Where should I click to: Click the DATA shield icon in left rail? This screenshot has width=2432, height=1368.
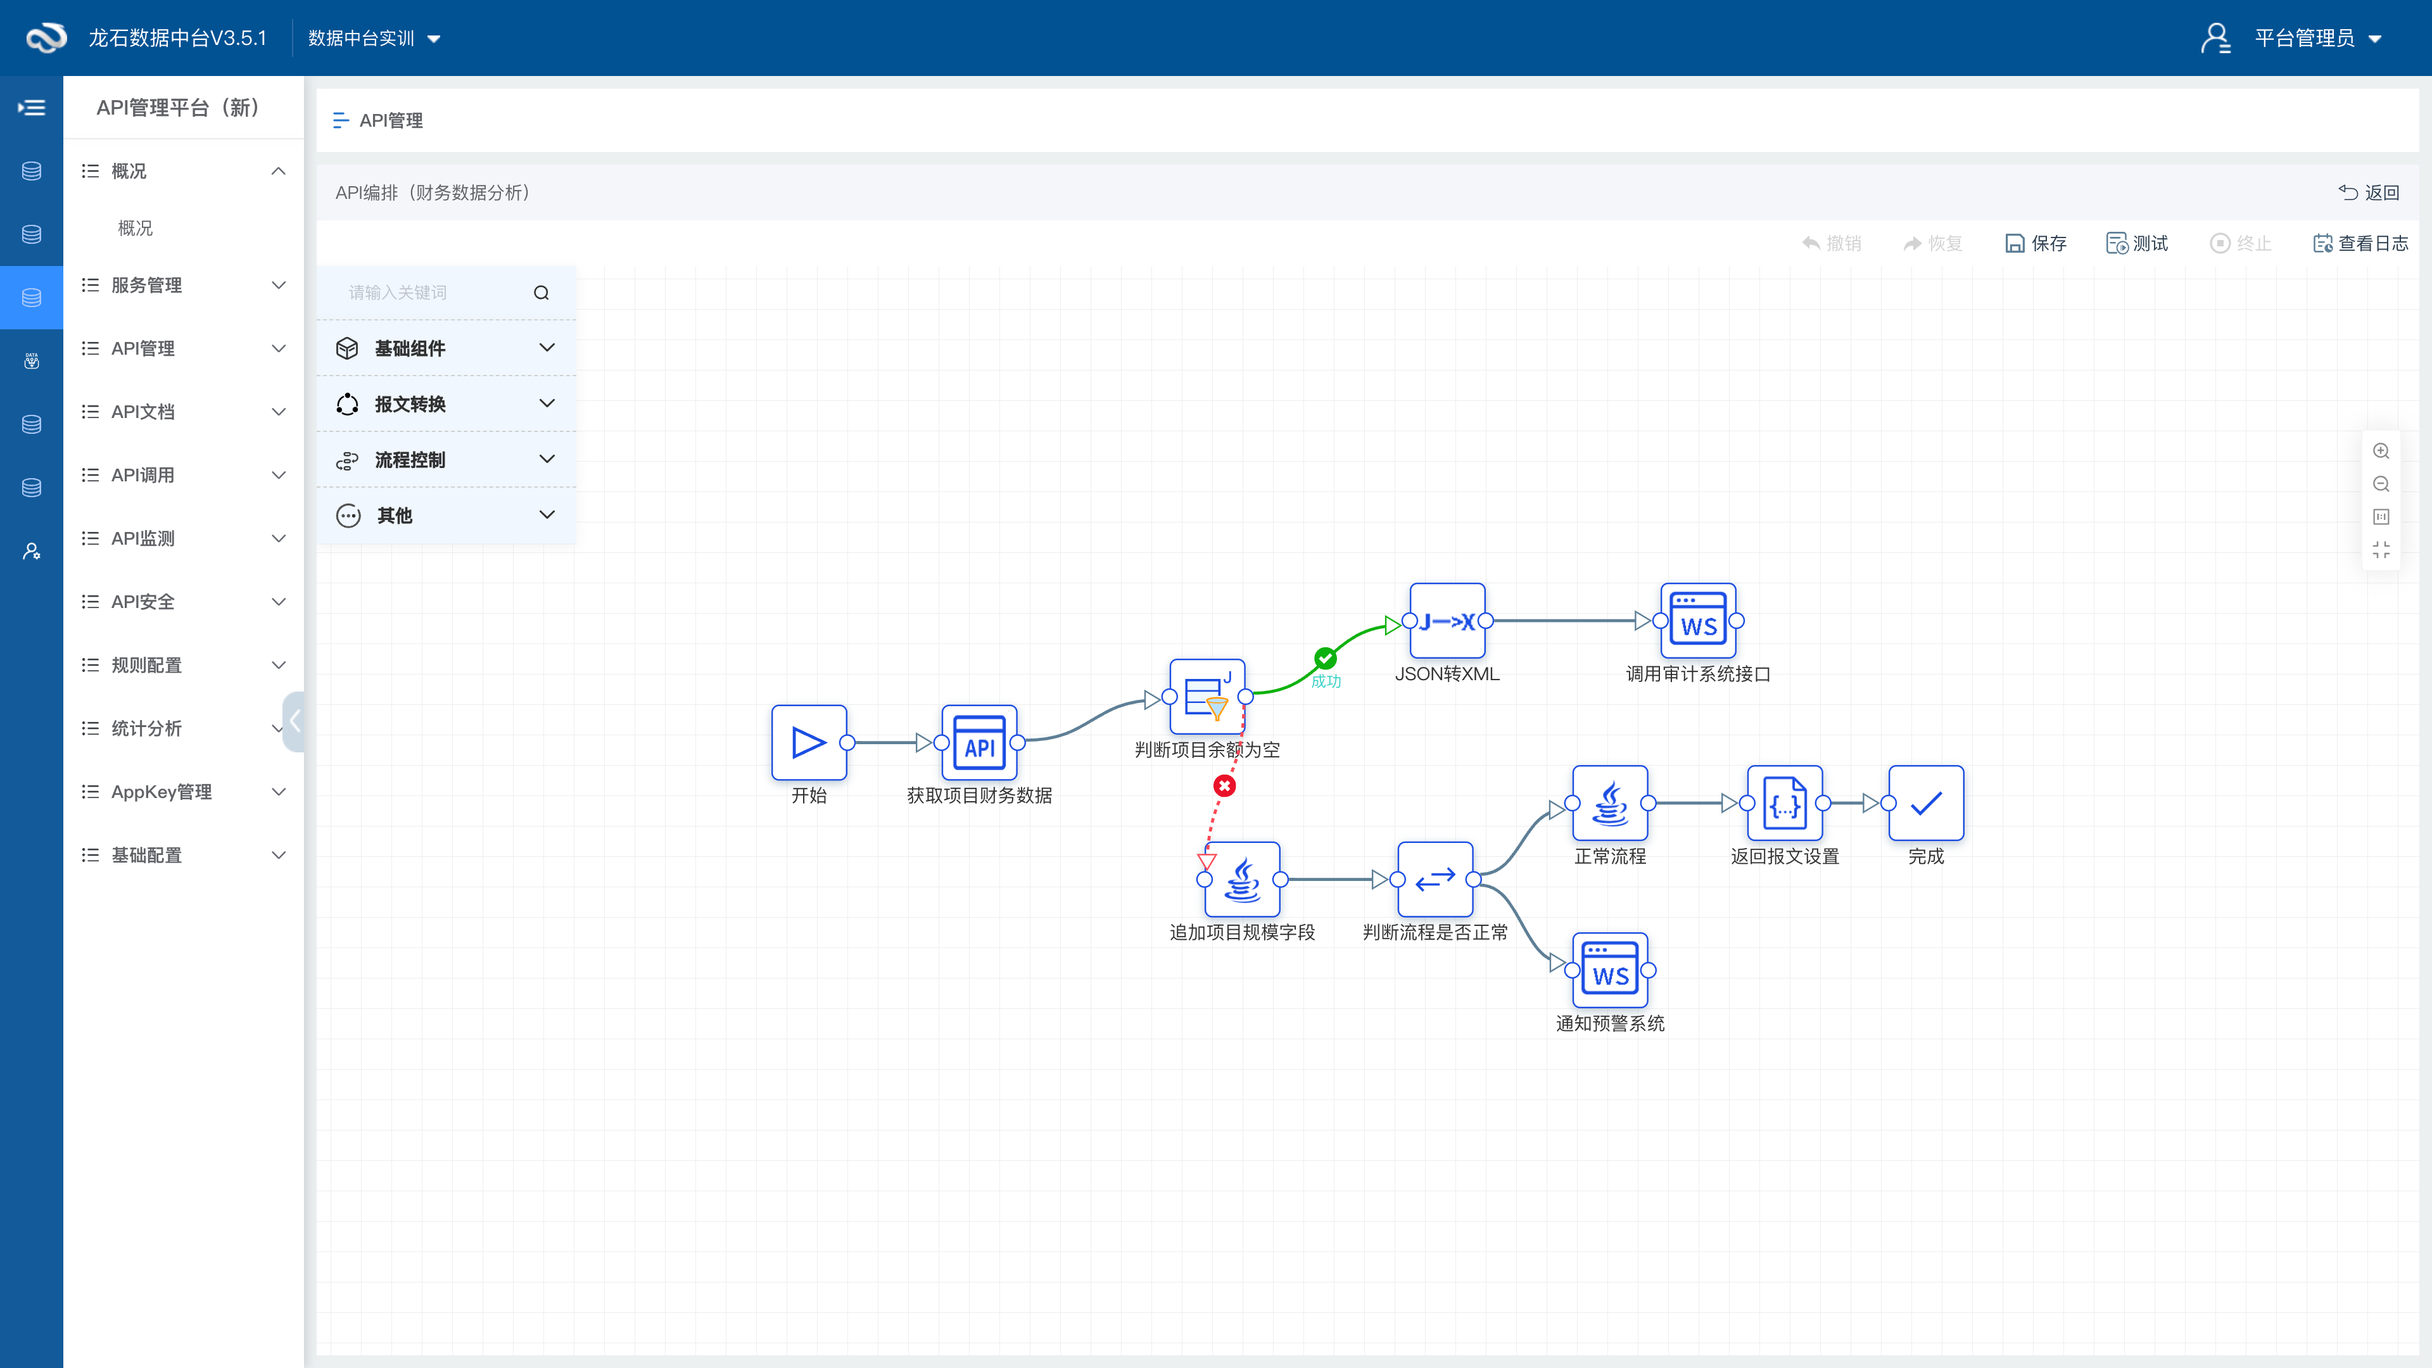(31, 360)
